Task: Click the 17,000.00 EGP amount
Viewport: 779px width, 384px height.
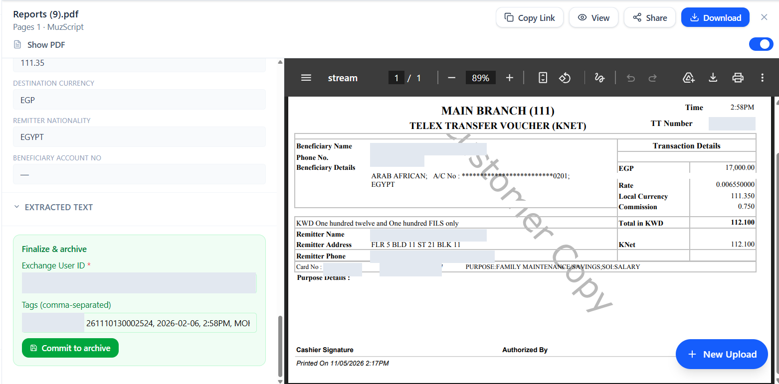Action: pos(740,167)
